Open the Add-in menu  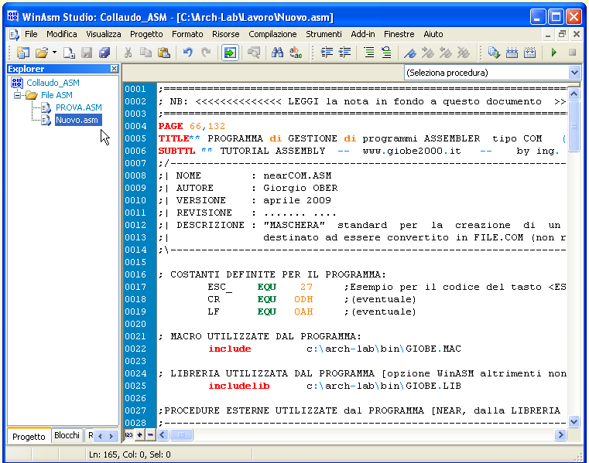(363, 34)
